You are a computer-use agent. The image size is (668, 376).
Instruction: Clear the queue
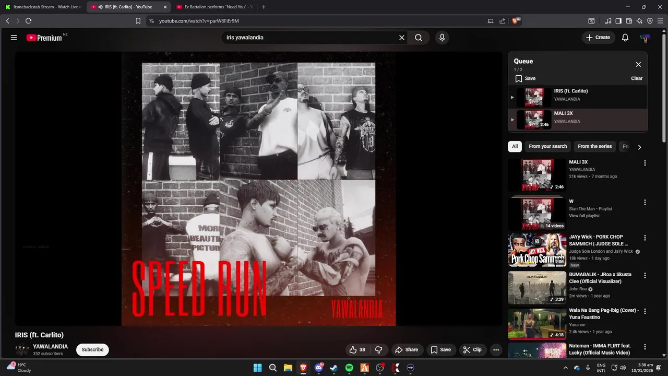pos(637,78)
